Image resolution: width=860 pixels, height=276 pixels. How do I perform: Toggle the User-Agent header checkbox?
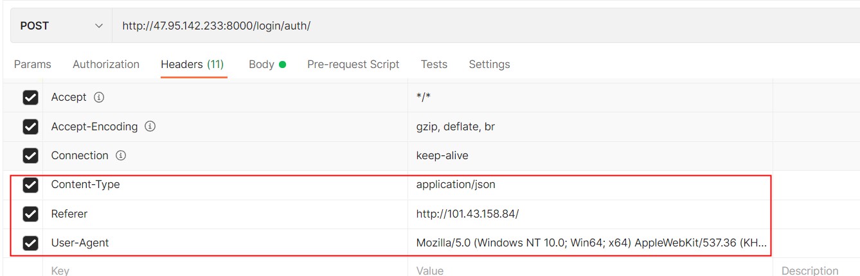tap(30, 243)
